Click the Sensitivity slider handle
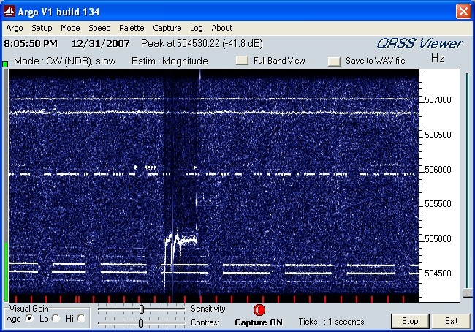The height and width of the screenshot is (332, 475). pyautogui.click(x=142, y=309)
